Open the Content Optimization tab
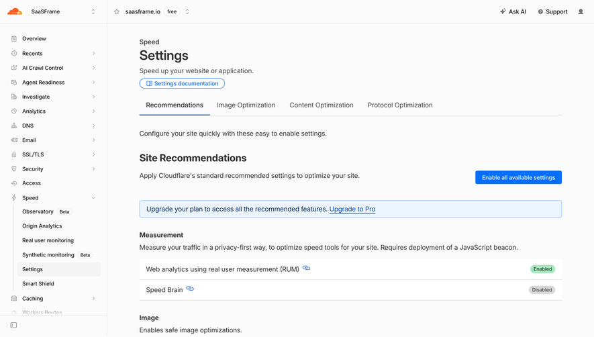 point(321,105)
